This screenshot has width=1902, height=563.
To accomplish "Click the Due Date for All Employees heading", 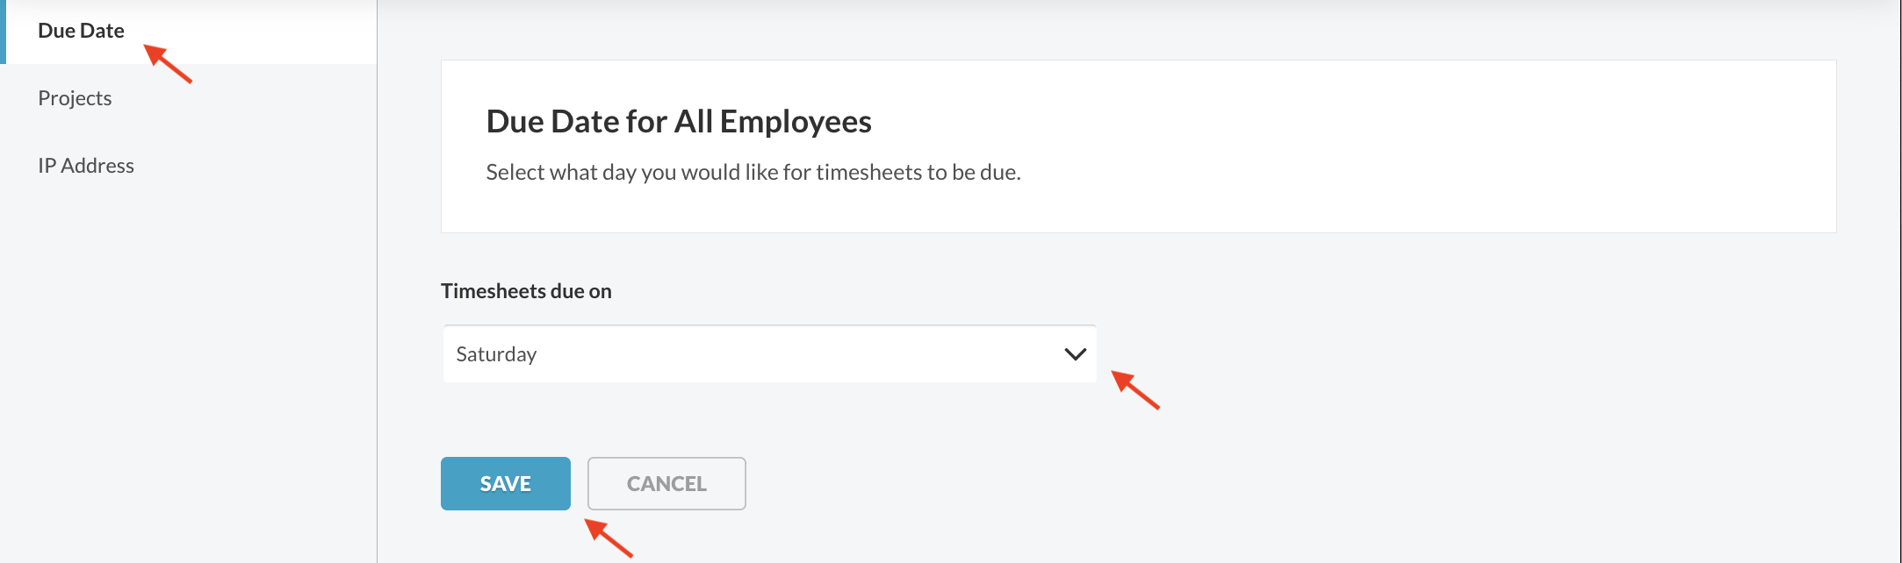I will [x=678, y=122].
